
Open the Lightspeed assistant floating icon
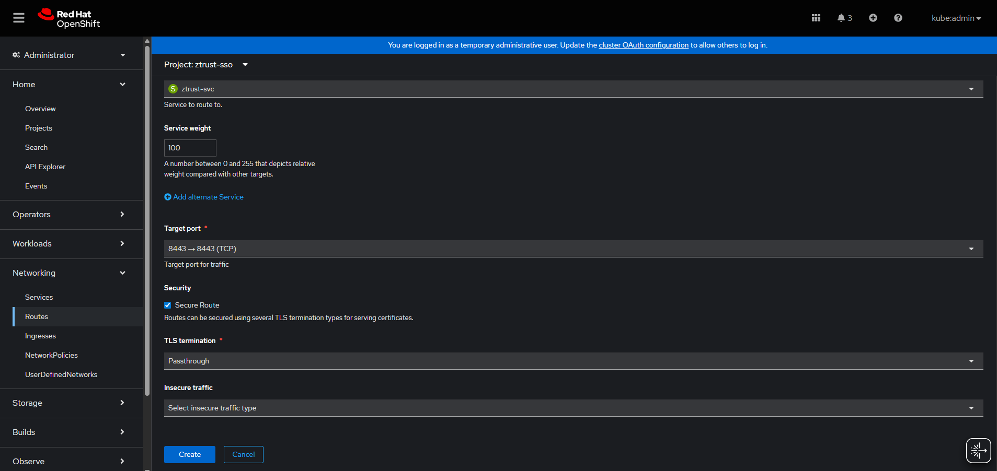[x=978, y=450]
